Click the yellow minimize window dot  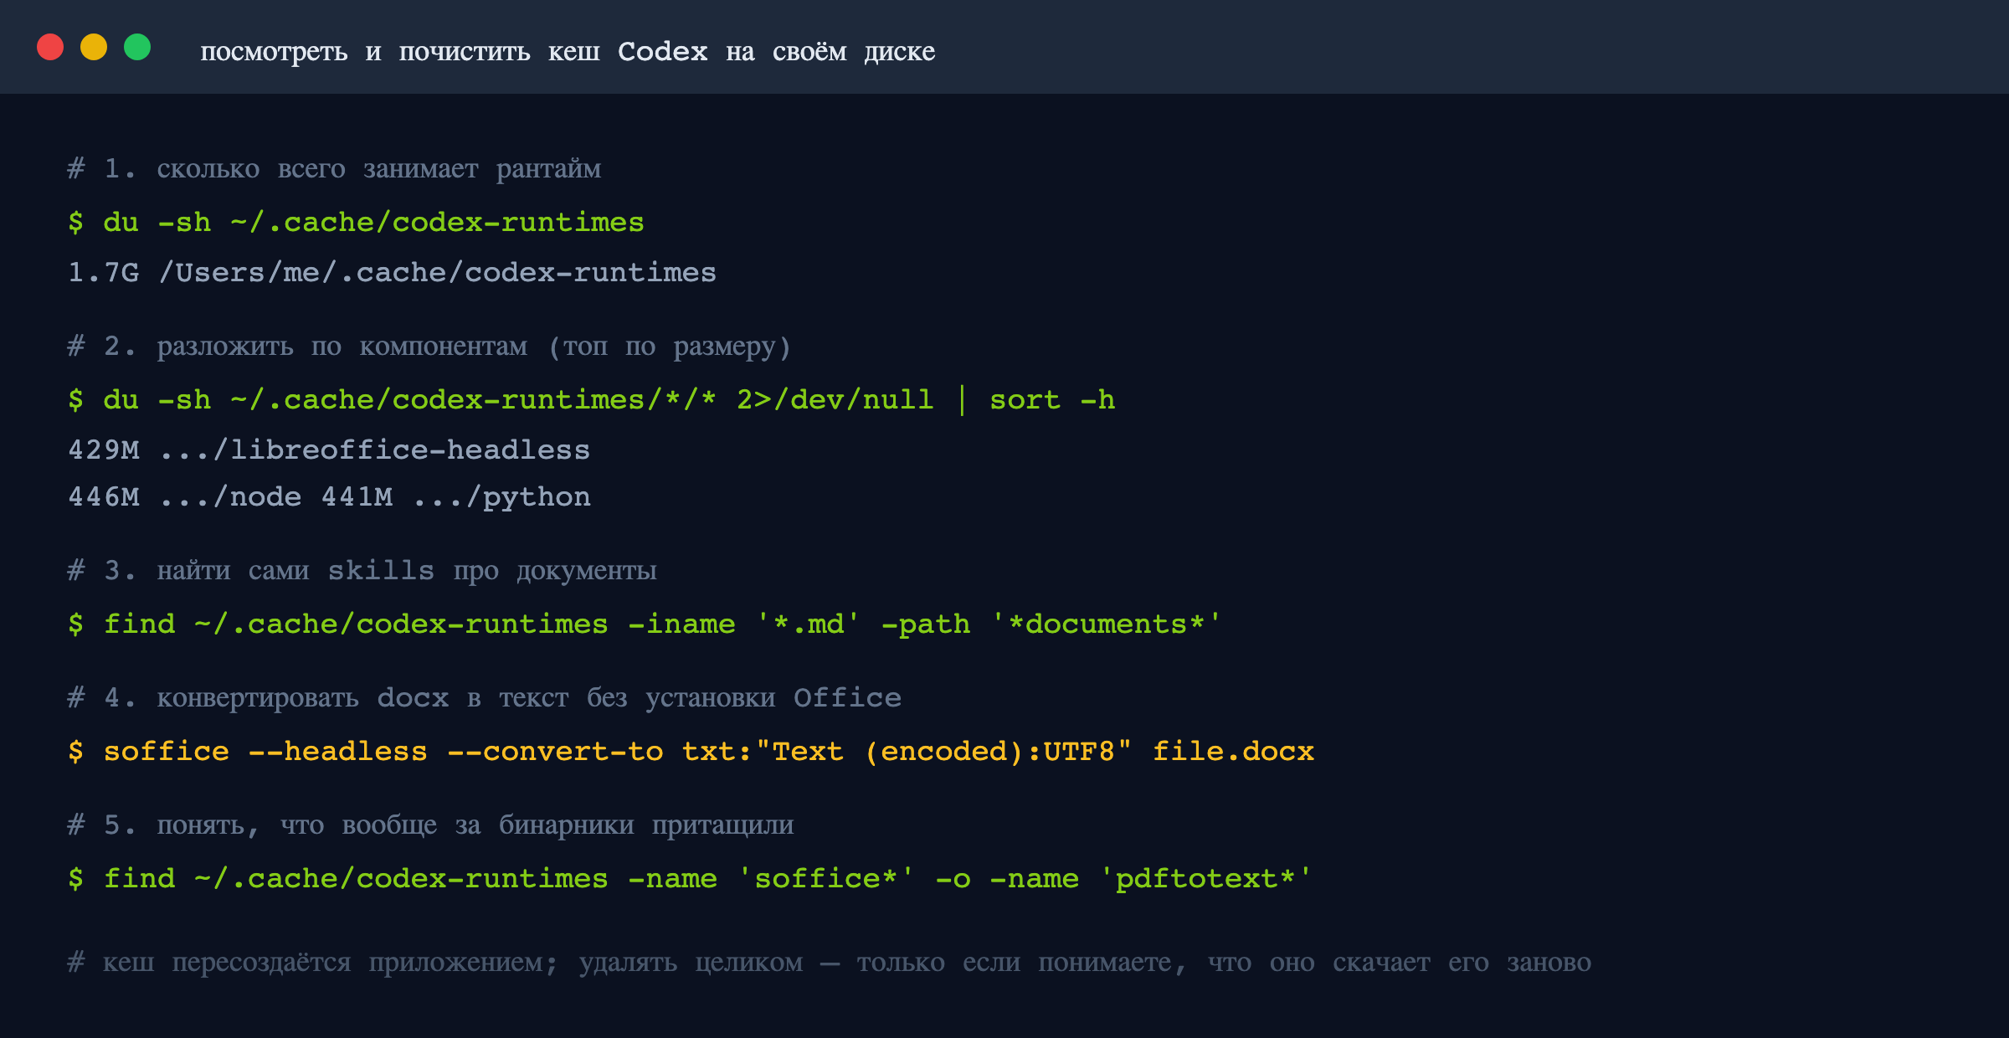94,47
